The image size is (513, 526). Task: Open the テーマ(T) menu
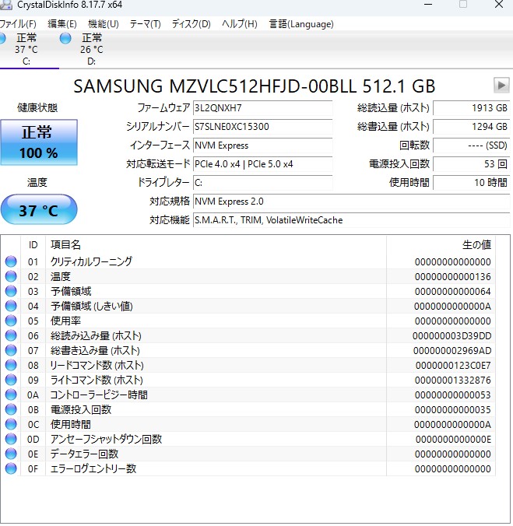click(x=146, y=24)
